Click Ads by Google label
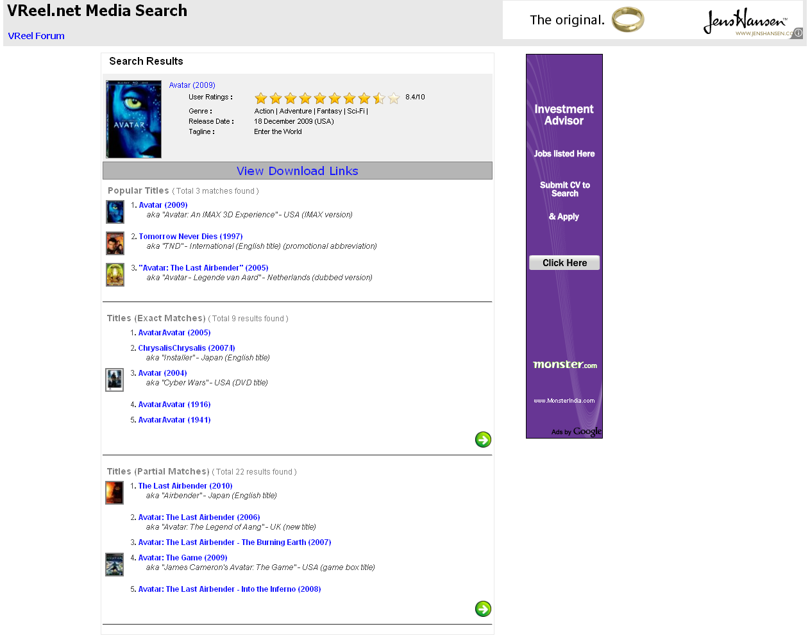The width and height of the screenshot is (810, 638). coord(576,432)
